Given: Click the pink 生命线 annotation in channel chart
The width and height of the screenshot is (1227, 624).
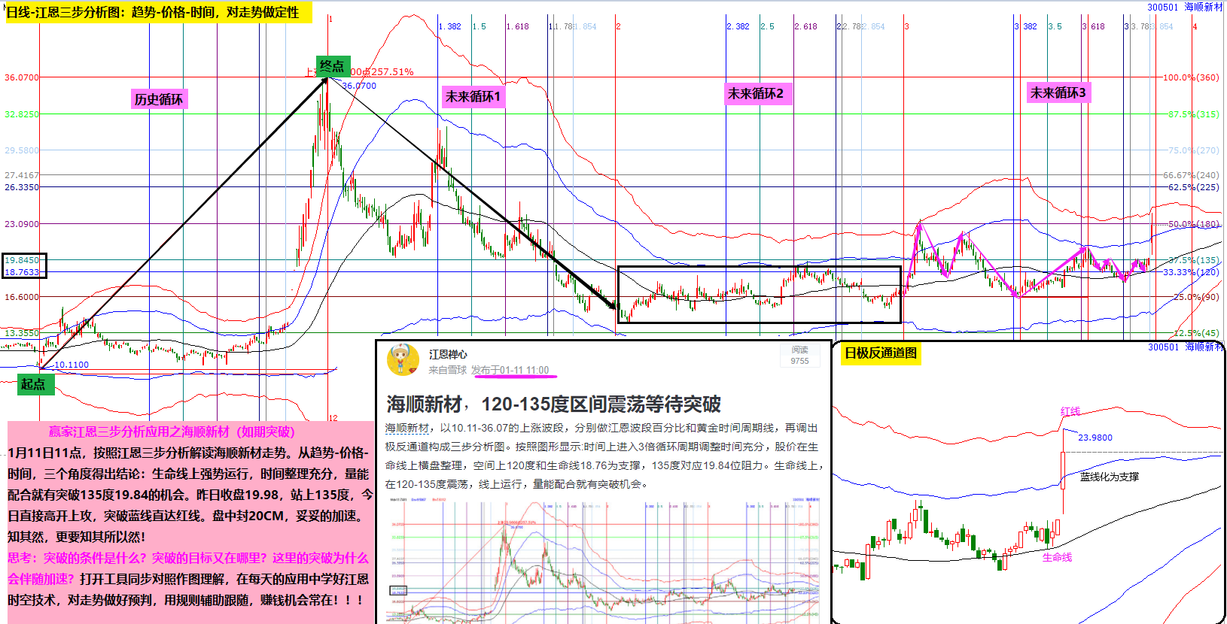Looking at the screenshot, I should tap(1057, 557).
